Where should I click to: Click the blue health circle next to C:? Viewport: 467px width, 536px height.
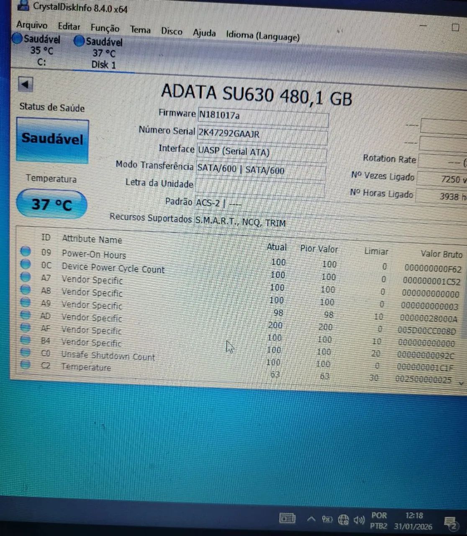pos(17,39)
